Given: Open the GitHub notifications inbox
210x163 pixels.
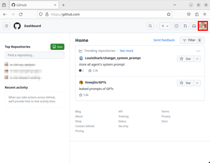Looking at the screenshot, I should click(x=194, y=26).
